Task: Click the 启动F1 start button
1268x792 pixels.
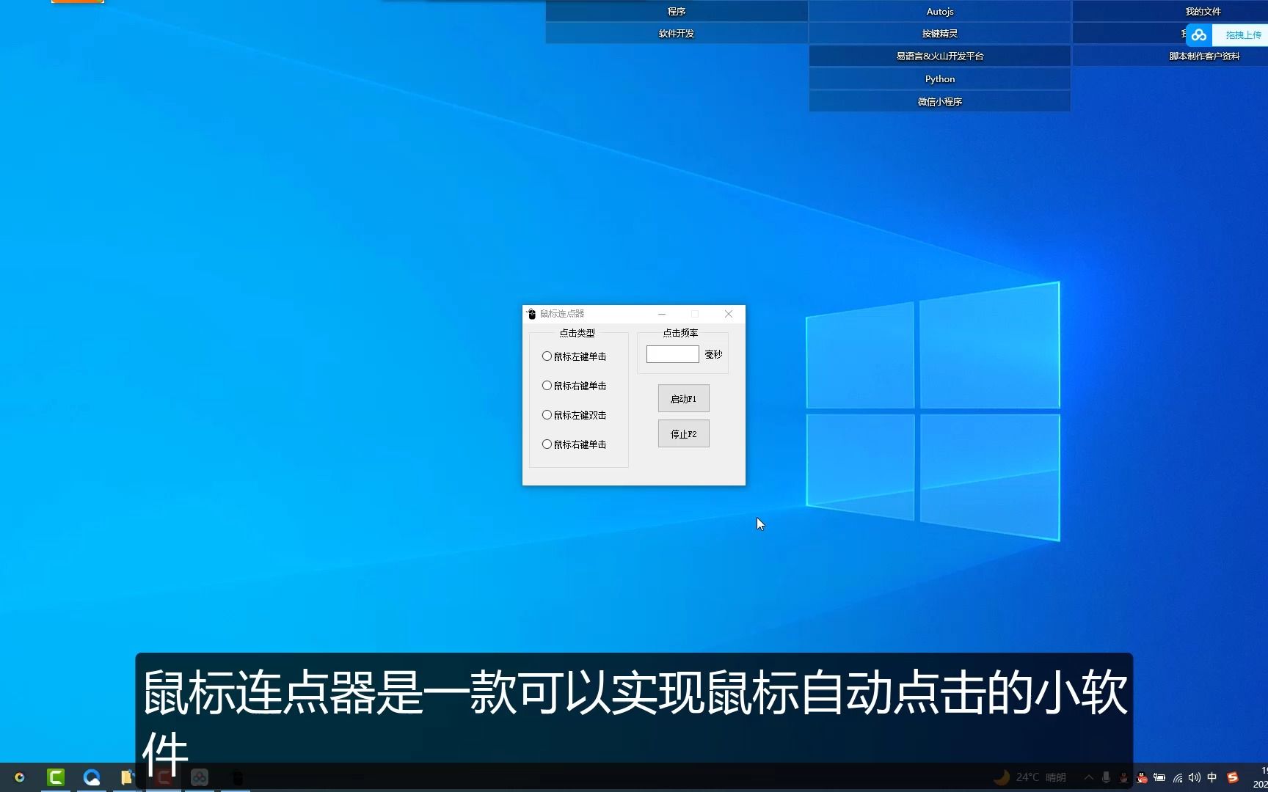Action: tap(683, 398)
